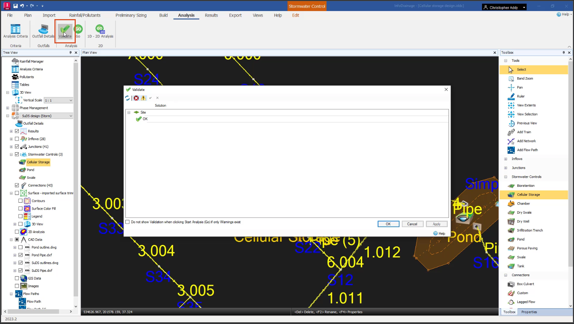The height and width of the screenshot is (324, 574).
Task: Click Cancel in Validate dialog
Action: pos(412,224)
